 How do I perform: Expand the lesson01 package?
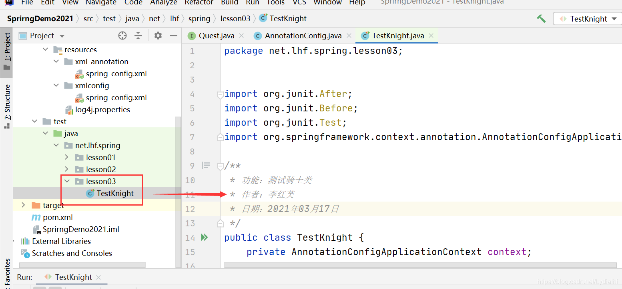[x=67, y=158]
